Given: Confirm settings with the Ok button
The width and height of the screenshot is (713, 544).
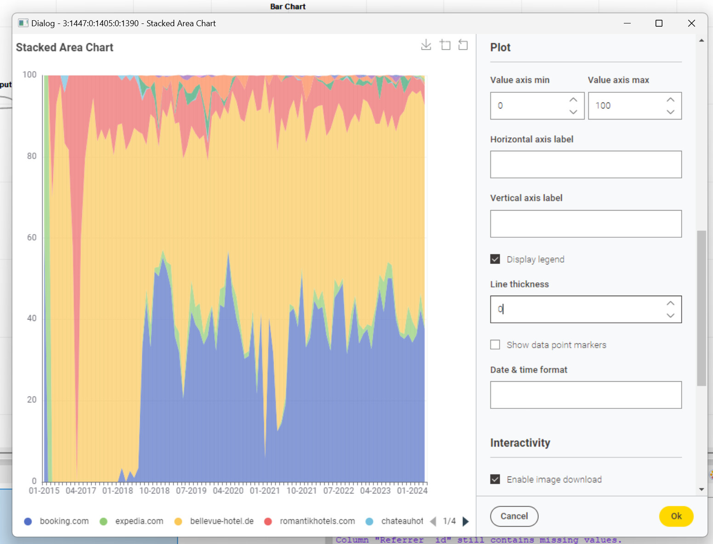Looking at the screenshot, I should pos(676,516).
